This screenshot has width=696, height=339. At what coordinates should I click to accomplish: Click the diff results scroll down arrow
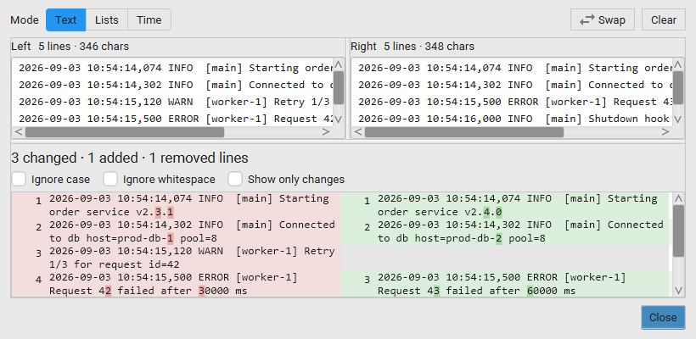678,291
